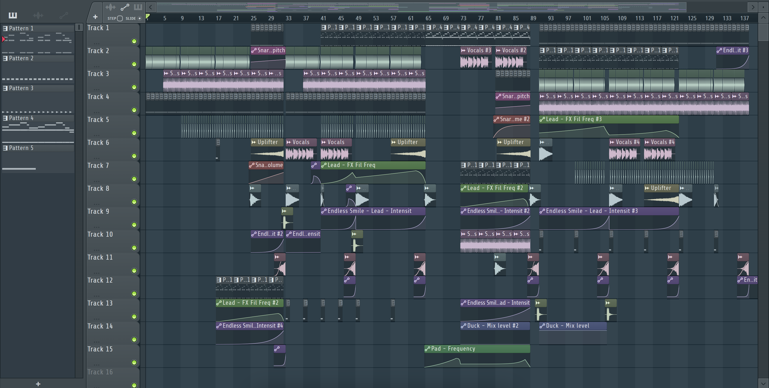Click the red arrow marker beside Pattern 1

[3, 39]
